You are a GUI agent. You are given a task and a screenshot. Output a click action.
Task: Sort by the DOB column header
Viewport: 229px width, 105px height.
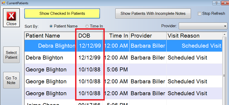click(x=90, y=36)
